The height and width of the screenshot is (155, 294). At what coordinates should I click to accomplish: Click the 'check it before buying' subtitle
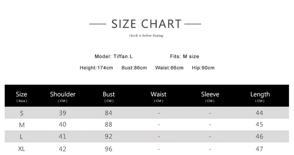pos(146,36)
